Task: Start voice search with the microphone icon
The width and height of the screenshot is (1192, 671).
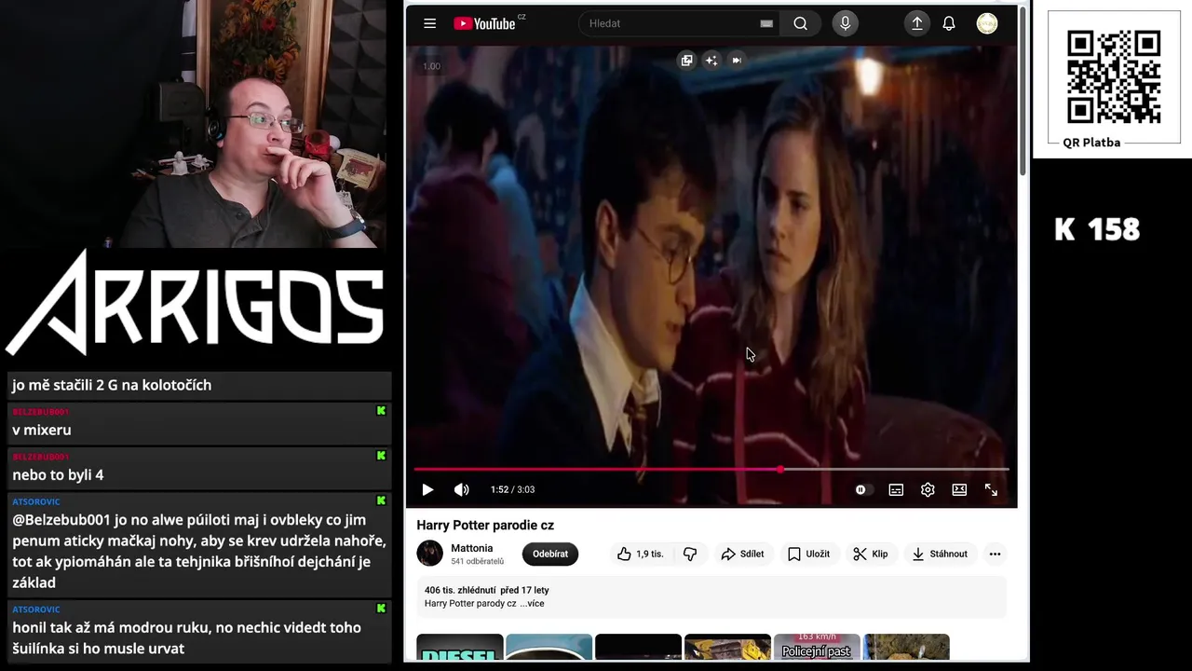Action: (x=845, y=23)
